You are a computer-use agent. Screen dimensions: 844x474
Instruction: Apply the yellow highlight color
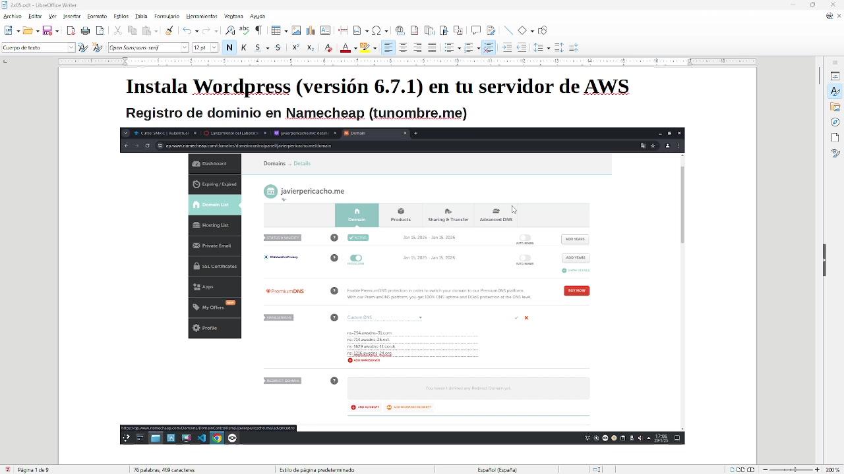(x=365, y=47)
